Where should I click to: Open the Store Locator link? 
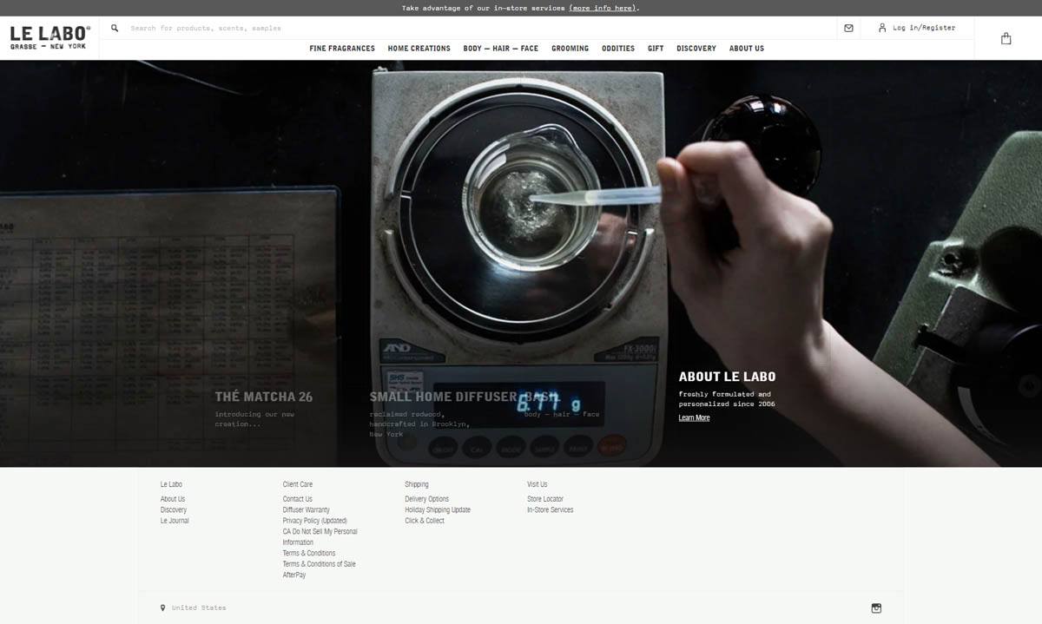545,498
